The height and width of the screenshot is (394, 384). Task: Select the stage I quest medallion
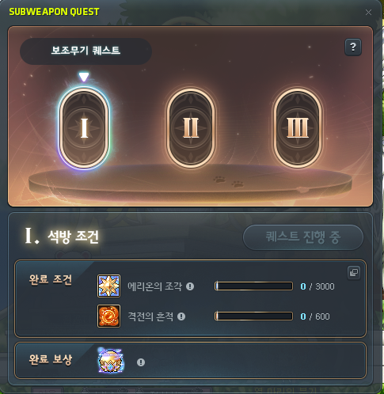(x=84, y=128)
